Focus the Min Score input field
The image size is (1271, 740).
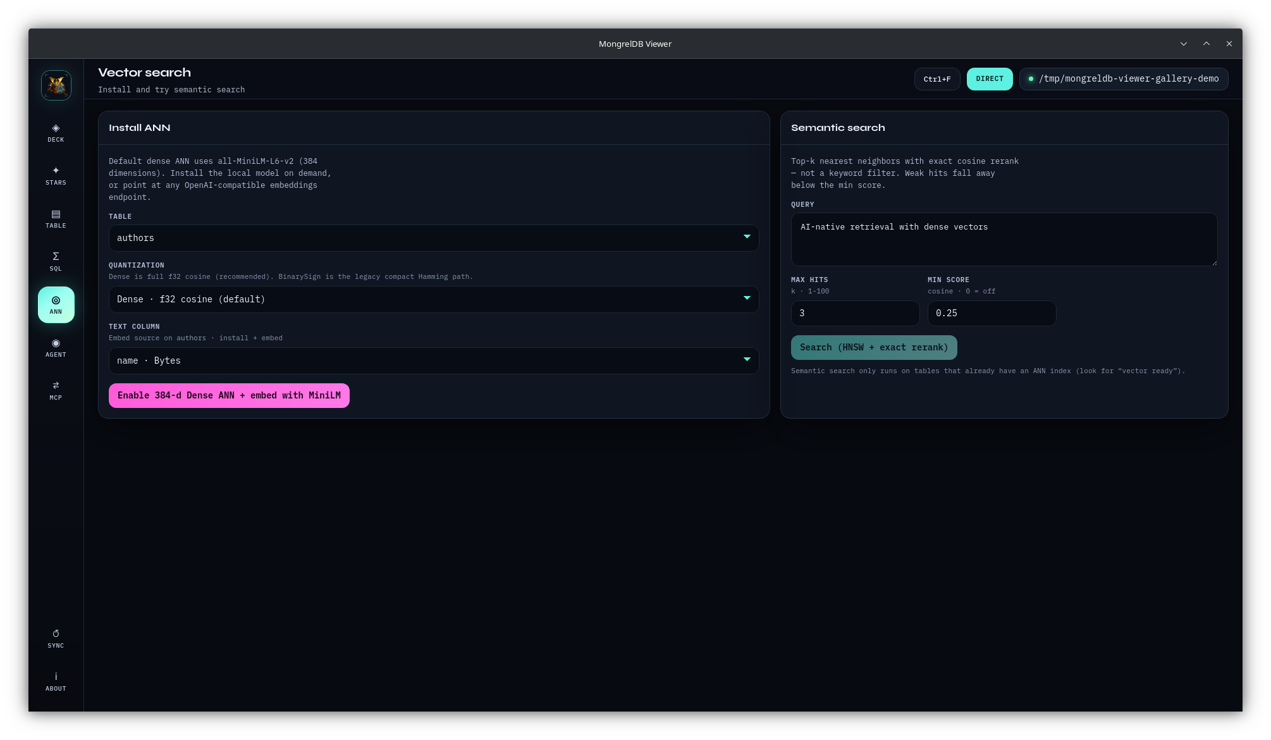992,313
